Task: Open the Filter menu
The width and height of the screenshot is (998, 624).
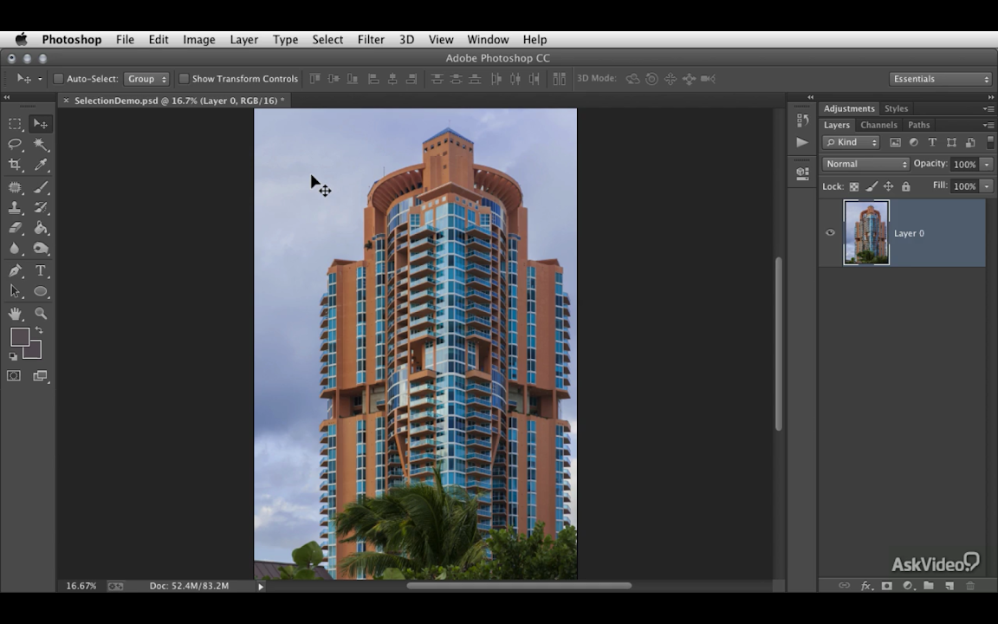Action: (371, 40)
